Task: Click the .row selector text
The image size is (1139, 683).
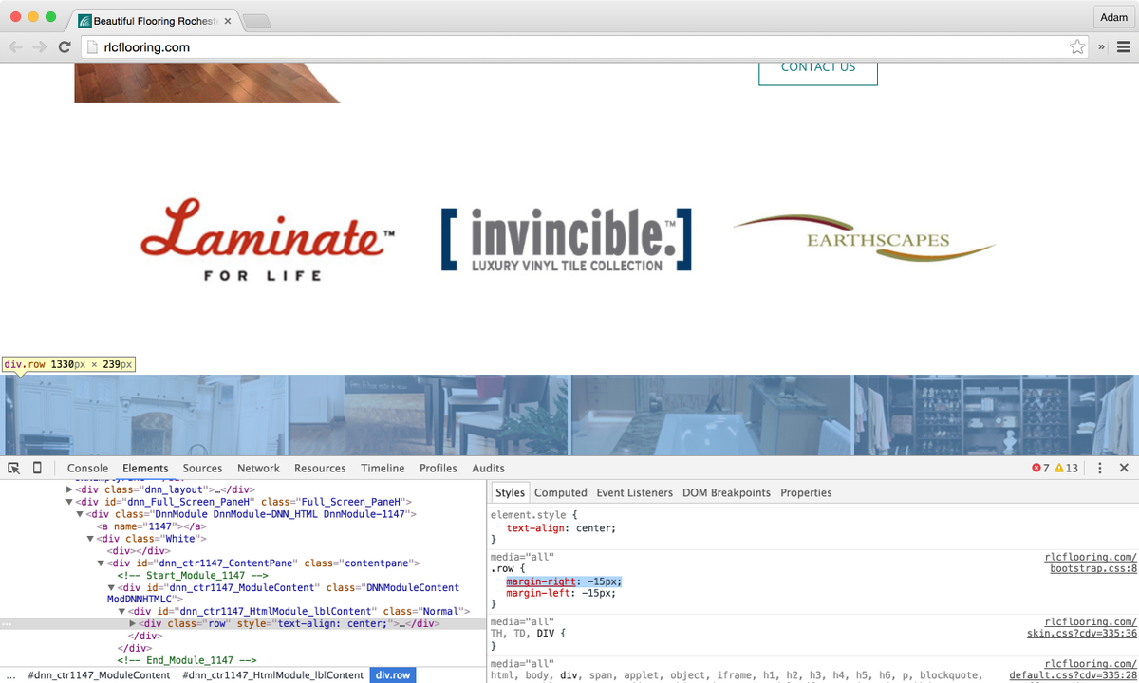Action: (501, 569)
